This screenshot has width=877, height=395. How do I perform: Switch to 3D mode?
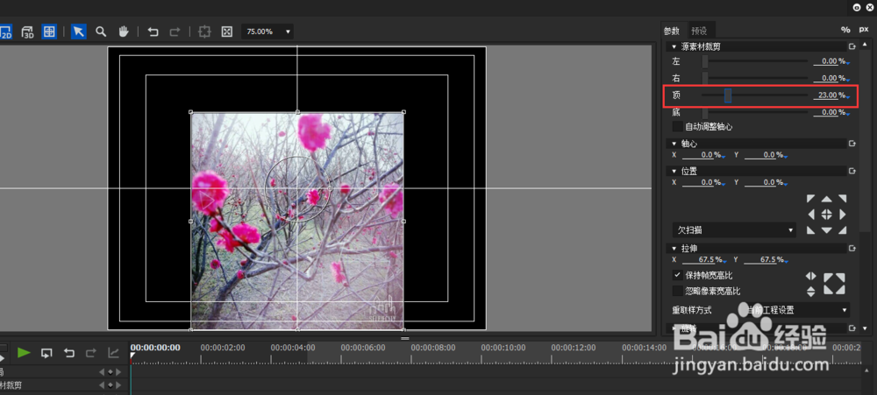28,32
